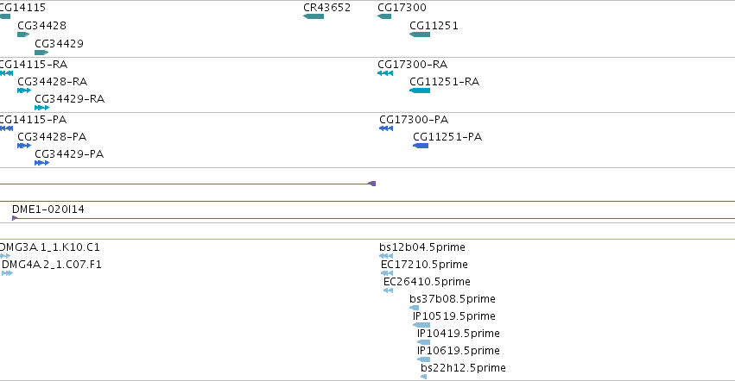Image resolution: width=735 pixels, height=381 pixels.
Task: Click the CG14115-PA label text
Action: click(34, 119)
